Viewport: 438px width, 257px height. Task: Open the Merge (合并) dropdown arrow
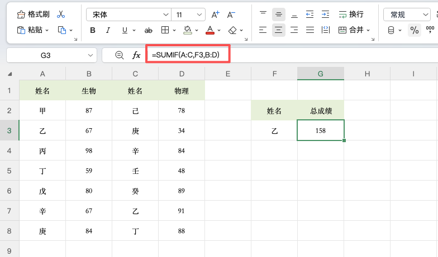[x=368, y=30]
